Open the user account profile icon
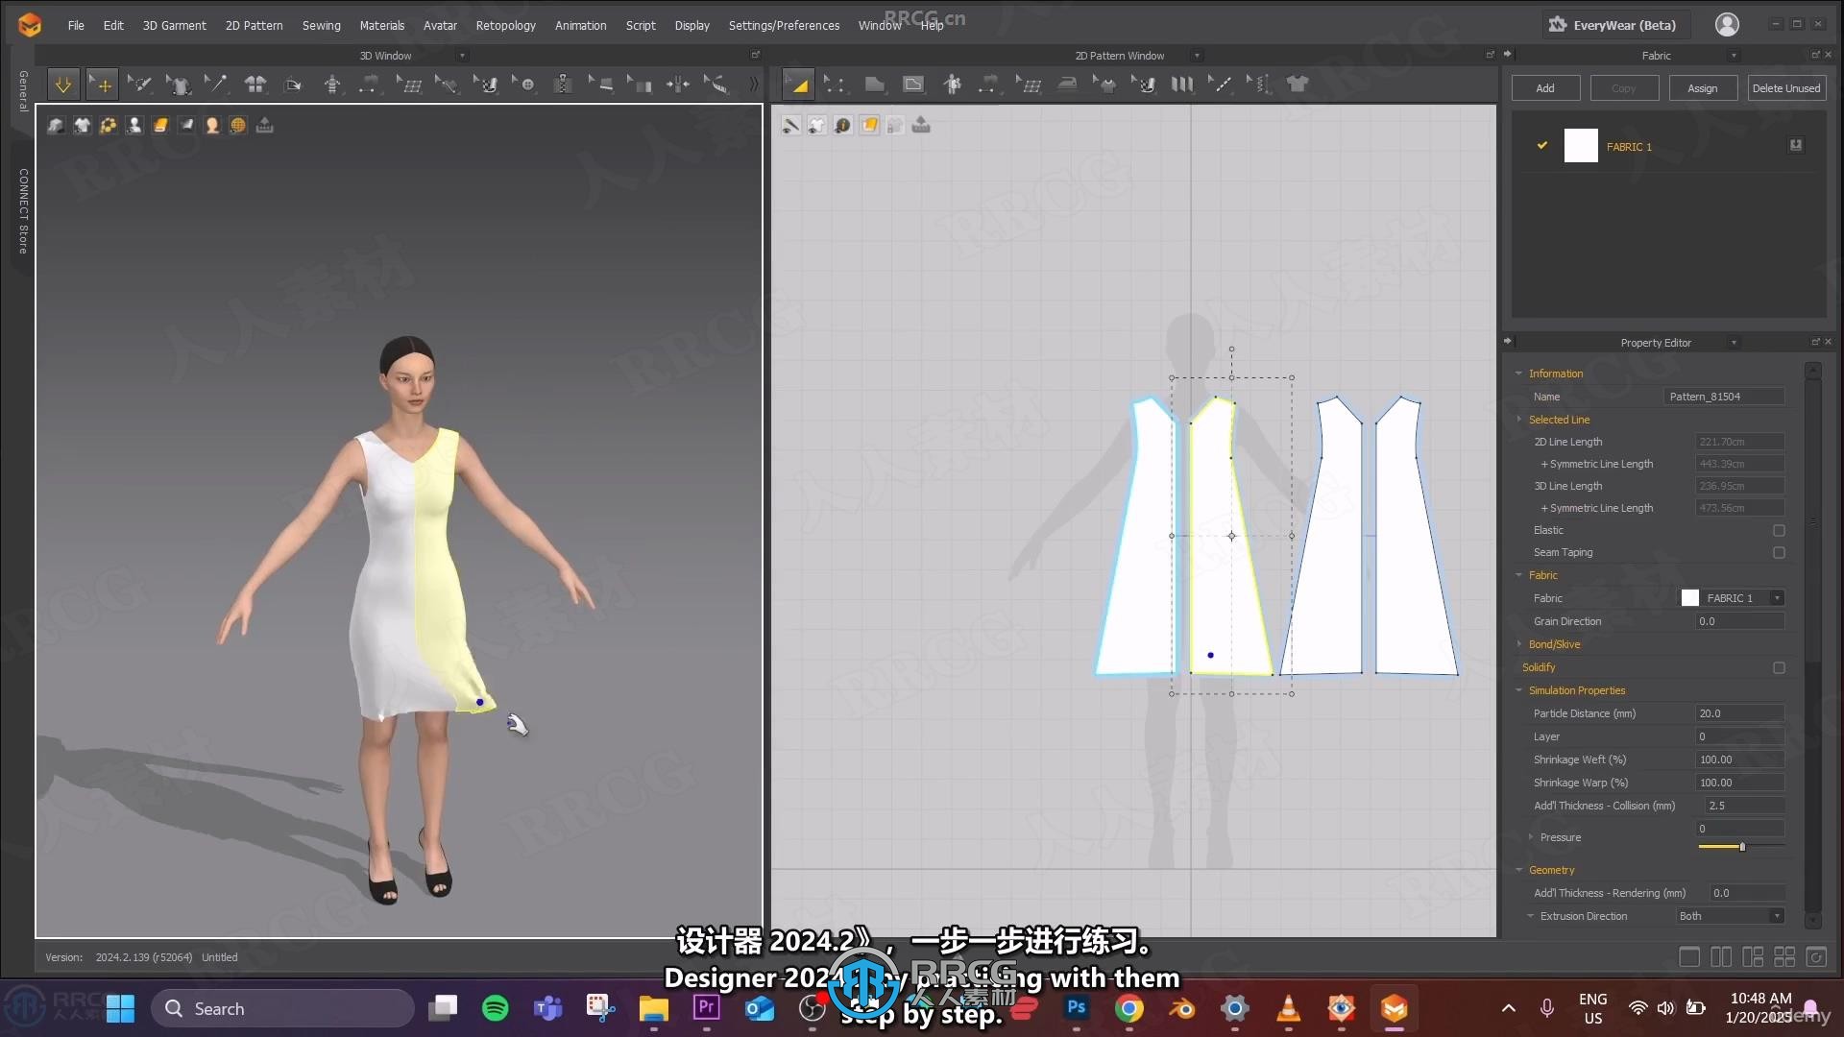Viewport: 1844px width, 1037px height. tap(1727, 25)
